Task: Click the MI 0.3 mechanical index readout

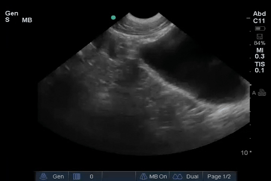Action: 260,53
